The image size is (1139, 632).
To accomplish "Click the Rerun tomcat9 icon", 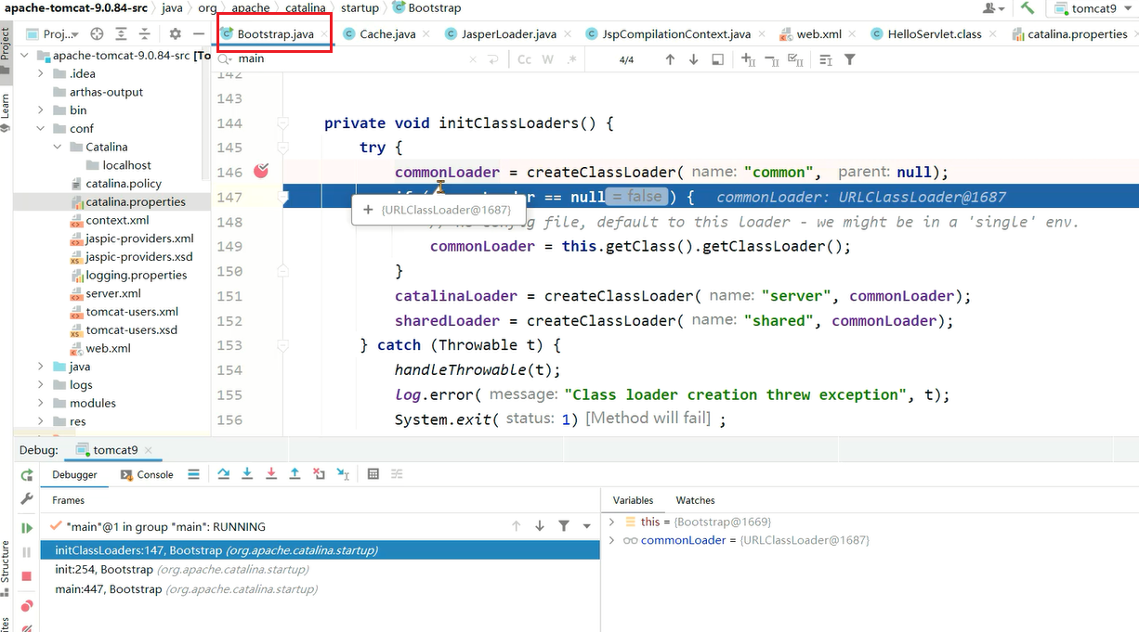I will pyautogui.click(x=27, y=475).
